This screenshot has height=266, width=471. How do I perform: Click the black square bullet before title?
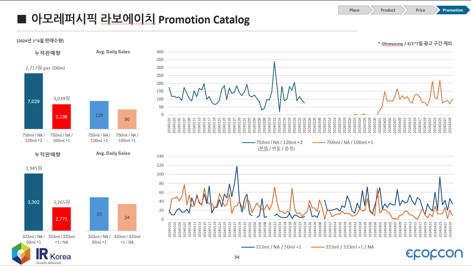pos(22,19)
